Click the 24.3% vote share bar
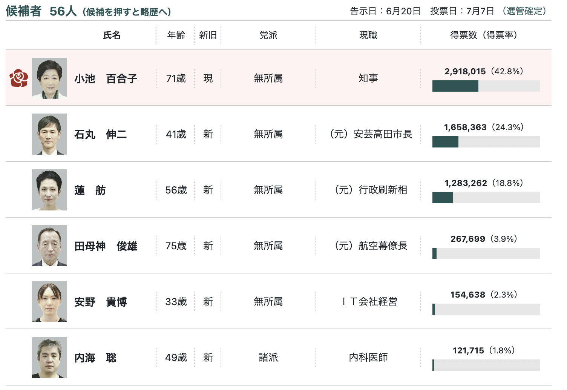This screenshot has height=390, width=567. coord(486,142)
